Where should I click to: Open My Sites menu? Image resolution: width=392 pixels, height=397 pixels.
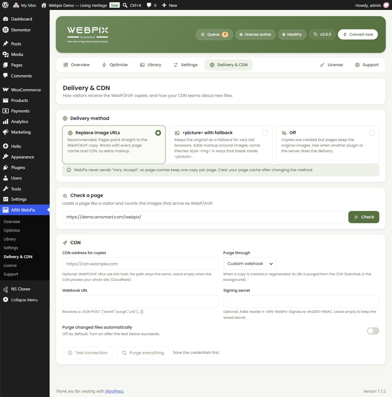(24, 5)
